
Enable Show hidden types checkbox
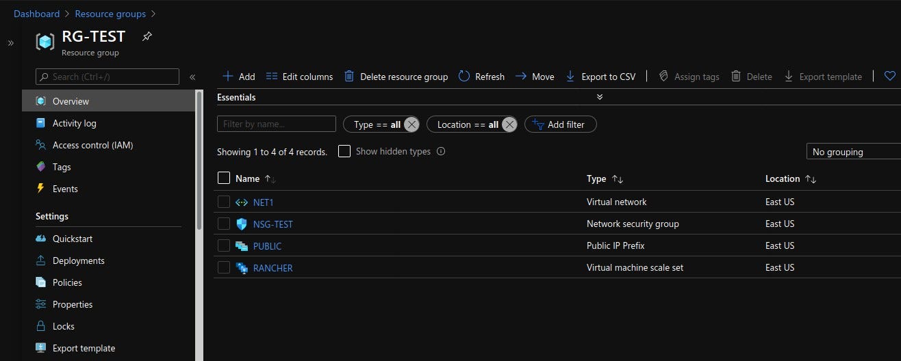344,151
